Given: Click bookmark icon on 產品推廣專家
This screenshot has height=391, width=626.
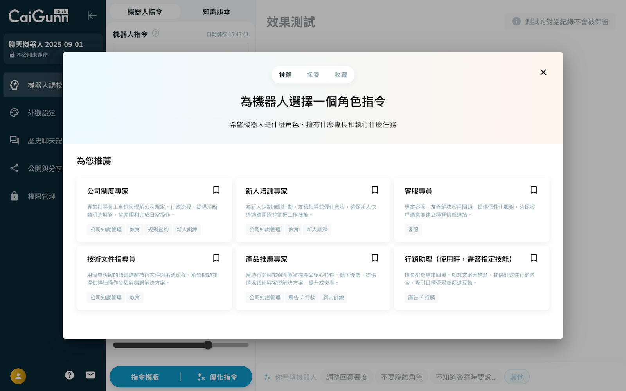Looking at the screenshot, I should pyautogui.click(x=375, y=258).
